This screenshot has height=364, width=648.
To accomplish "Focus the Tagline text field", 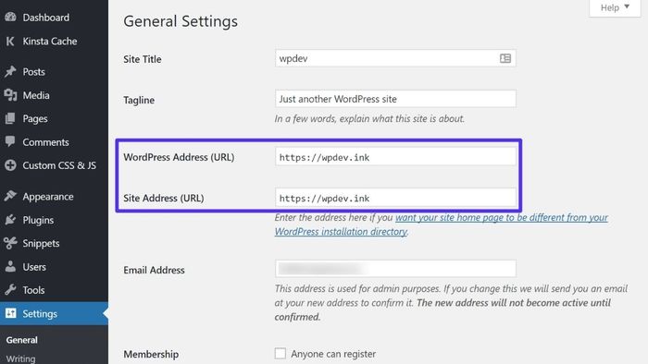I will tap(395, 99).
